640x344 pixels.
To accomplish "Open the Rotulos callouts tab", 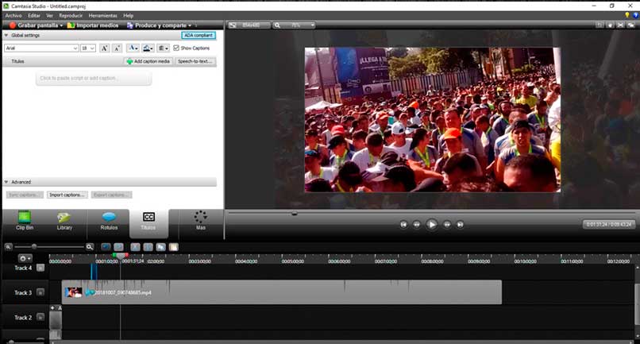I will click(109, 221).
